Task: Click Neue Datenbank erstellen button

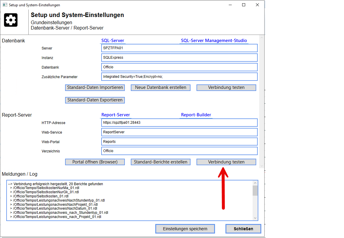Action: point(161,87)
